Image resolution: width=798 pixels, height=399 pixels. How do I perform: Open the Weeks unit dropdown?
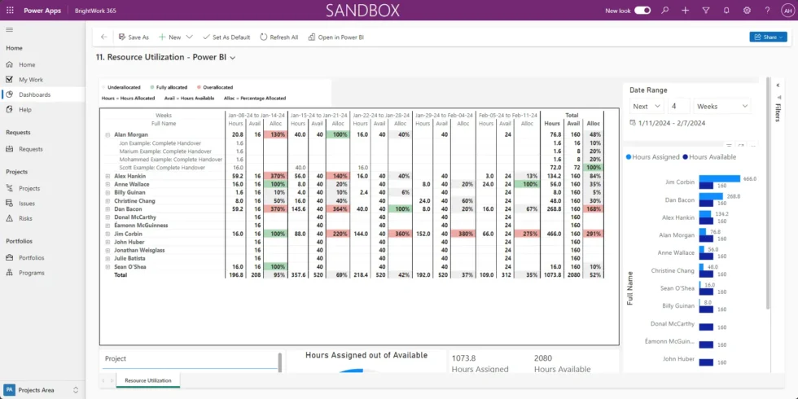(x=722, y=106)
